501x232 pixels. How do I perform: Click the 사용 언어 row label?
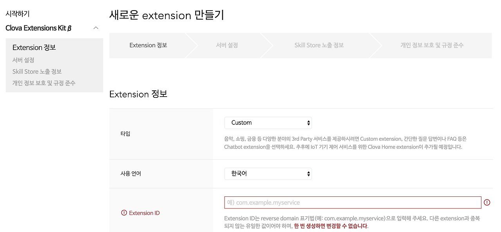(x=131, y=173)
